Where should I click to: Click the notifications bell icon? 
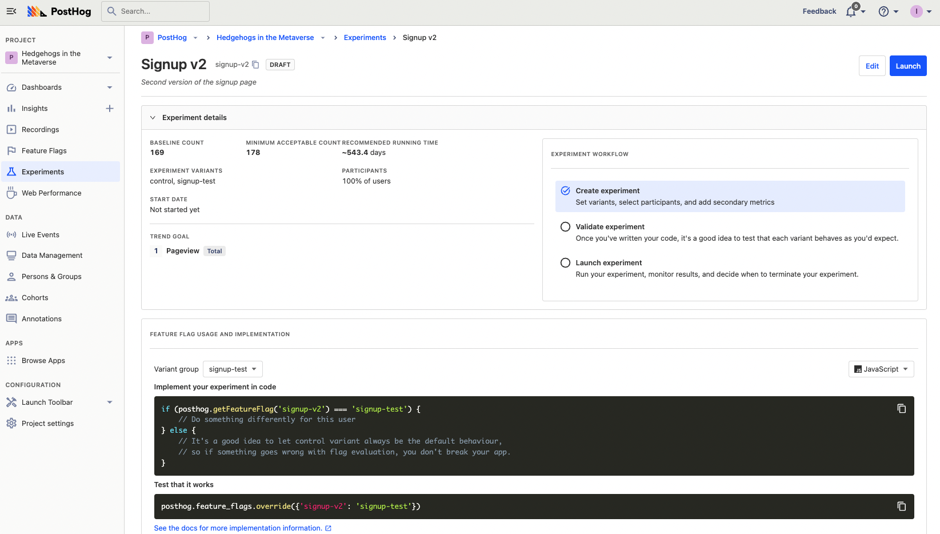pyautogui.click(x=851, y=11)
